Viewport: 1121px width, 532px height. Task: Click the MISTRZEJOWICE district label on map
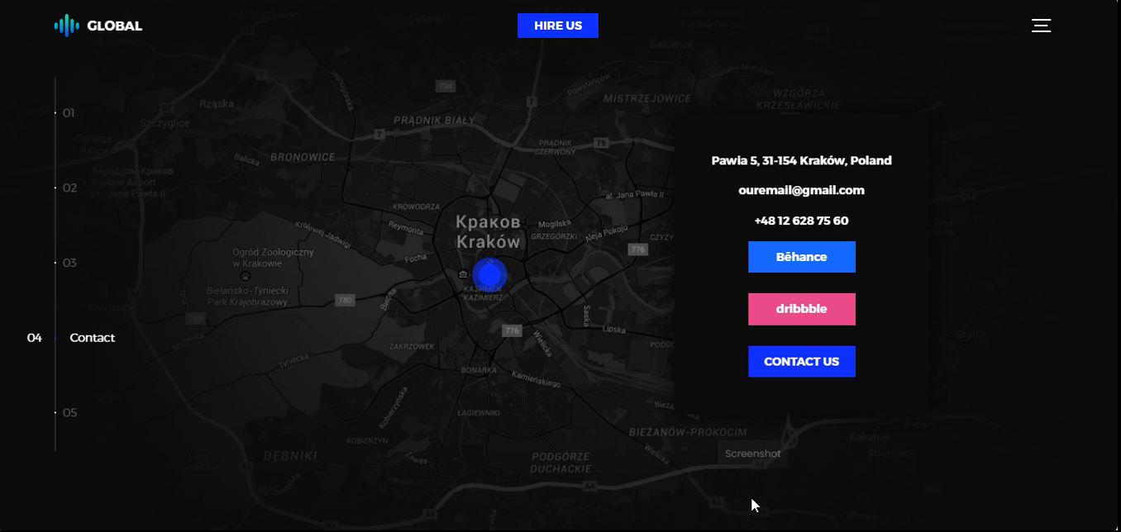(647, 98)
